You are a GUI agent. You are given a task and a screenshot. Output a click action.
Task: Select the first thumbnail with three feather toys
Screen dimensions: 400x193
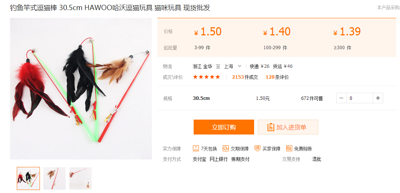(28, 178)
